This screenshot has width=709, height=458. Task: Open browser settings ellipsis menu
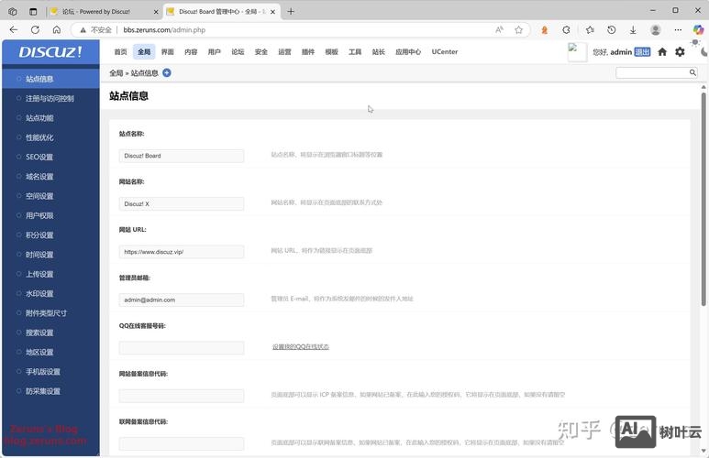(x=678, y=30)
